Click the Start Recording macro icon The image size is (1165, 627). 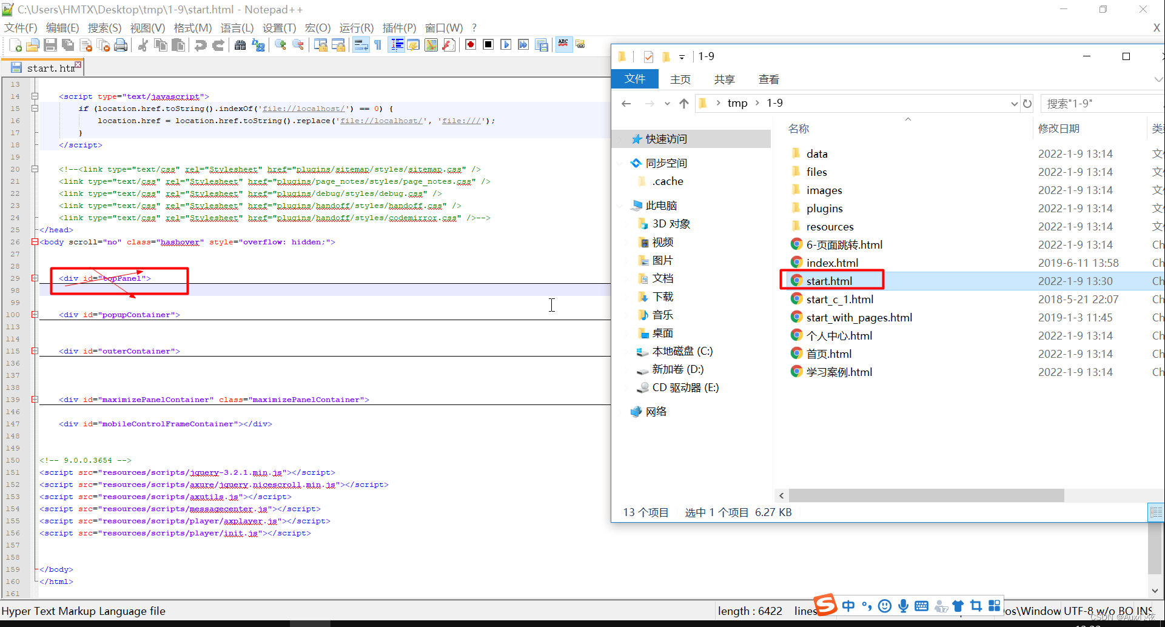(471, 45)
